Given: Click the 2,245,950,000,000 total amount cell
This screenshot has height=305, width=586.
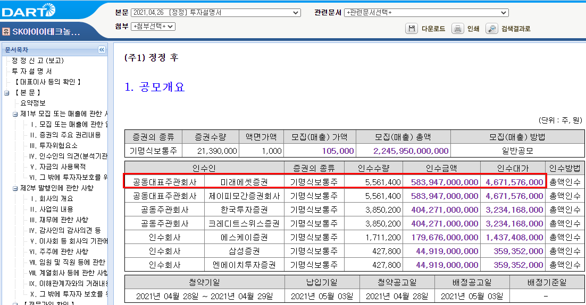Looking at the screenshot, I should (x=403, y=151).
